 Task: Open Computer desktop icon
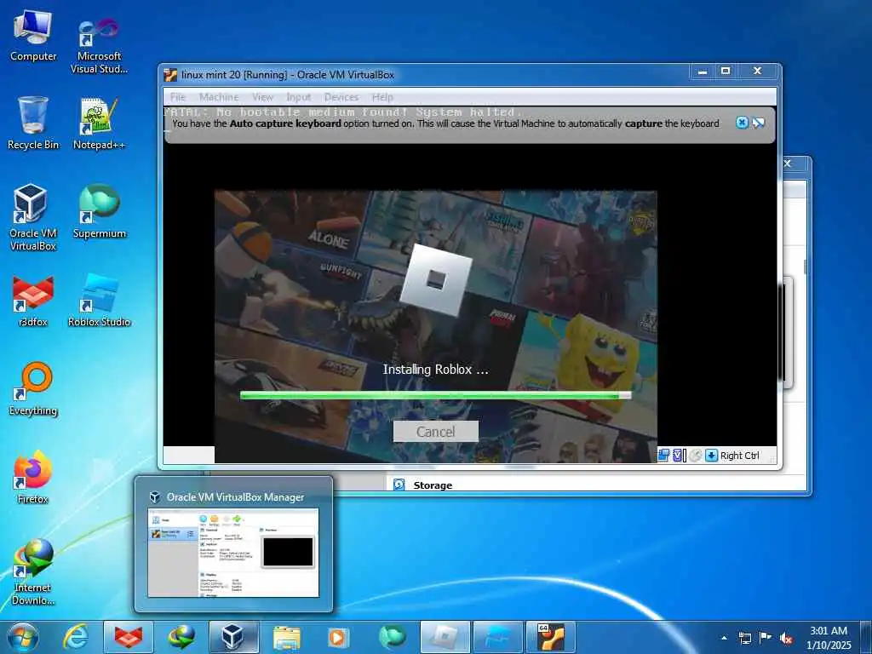[x=33, y=36]
